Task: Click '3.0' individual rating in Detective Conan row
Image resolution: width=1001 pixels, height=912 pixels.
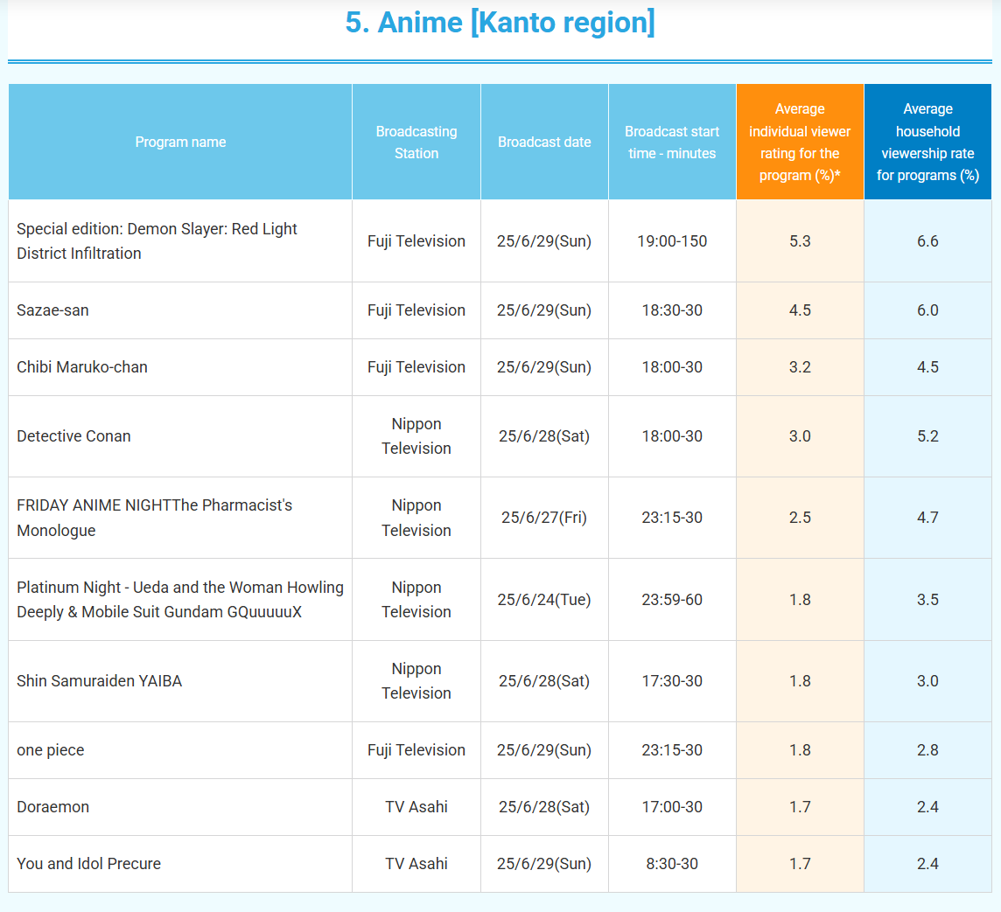Action: pyautogui.click(x=800, y=436)
